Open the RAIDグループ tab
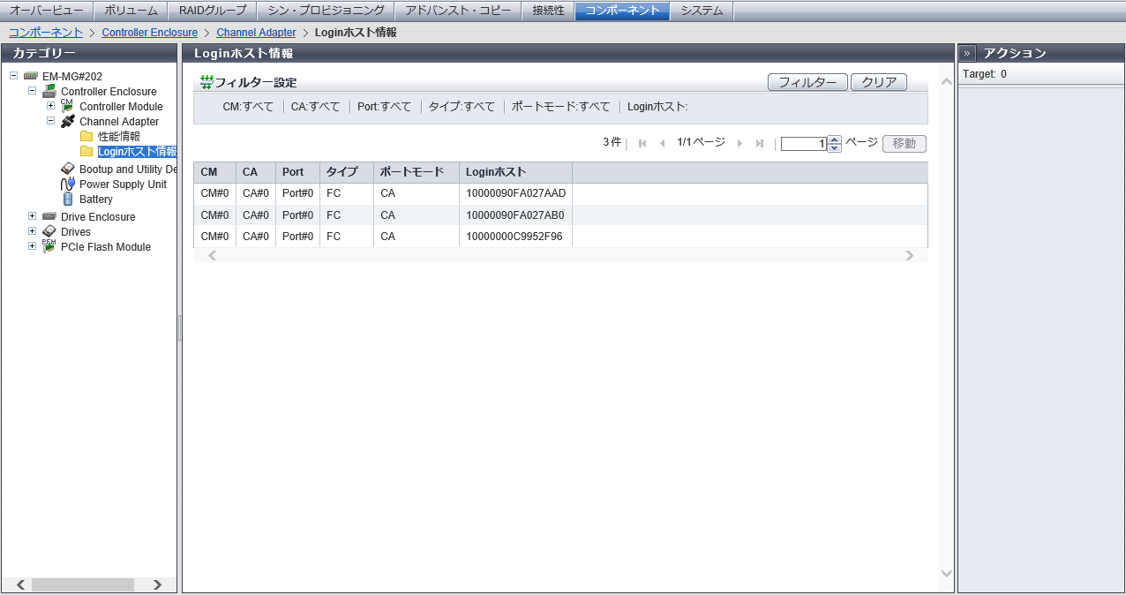 pyautogui.click(x=212, y=11)
